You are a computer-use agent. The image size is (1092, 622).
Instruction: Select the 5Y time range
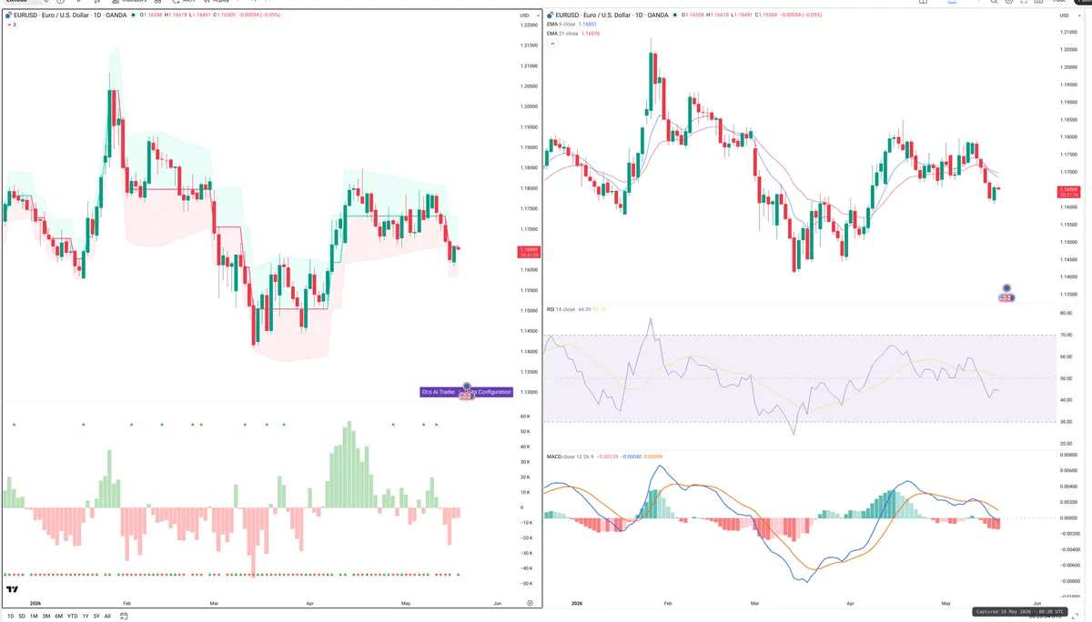click(x=96, y=616)
